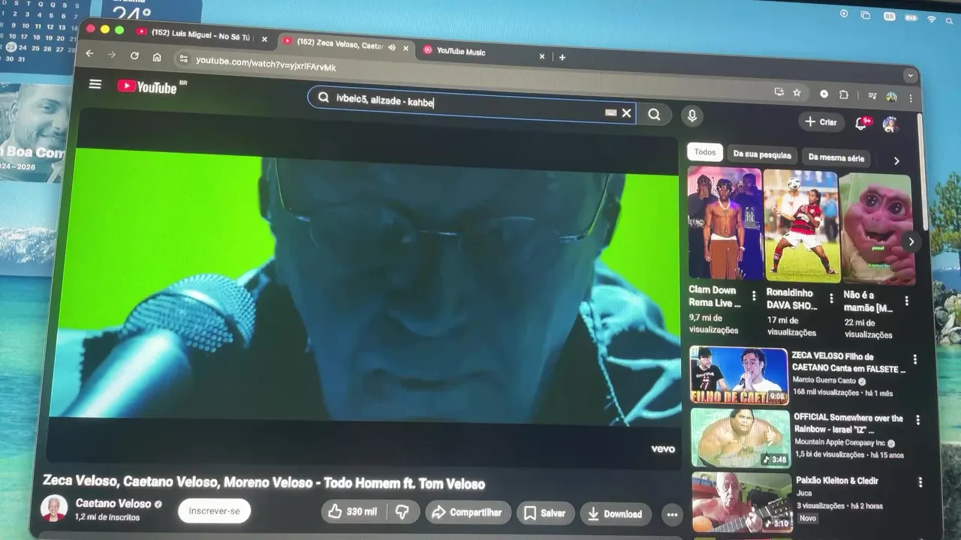Open options for Não é a mamãe short
Viewport: 961px width, 540px height.
(907, 301)
